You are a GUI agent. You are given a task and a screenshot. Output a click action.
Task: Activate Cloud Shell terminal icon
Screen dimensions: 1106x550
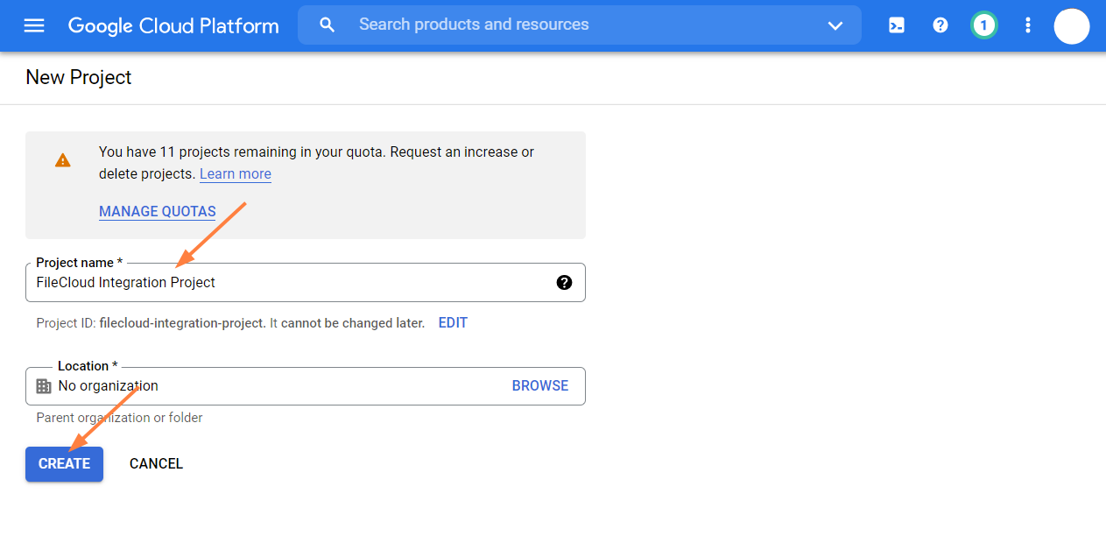(897, 25)
